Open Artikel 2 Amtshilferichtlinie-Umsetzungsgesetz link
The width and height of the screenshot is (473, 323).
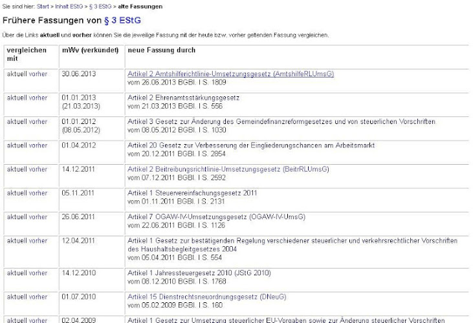click(230, 74)
